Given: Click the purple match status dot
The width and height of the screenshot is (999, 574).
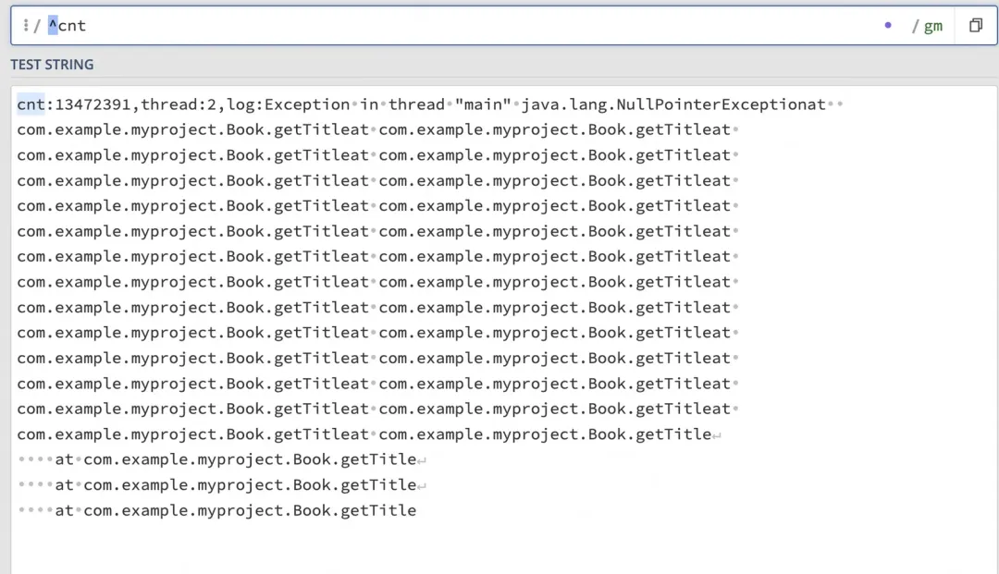Looking at the screenshot, I should [888, 26].
